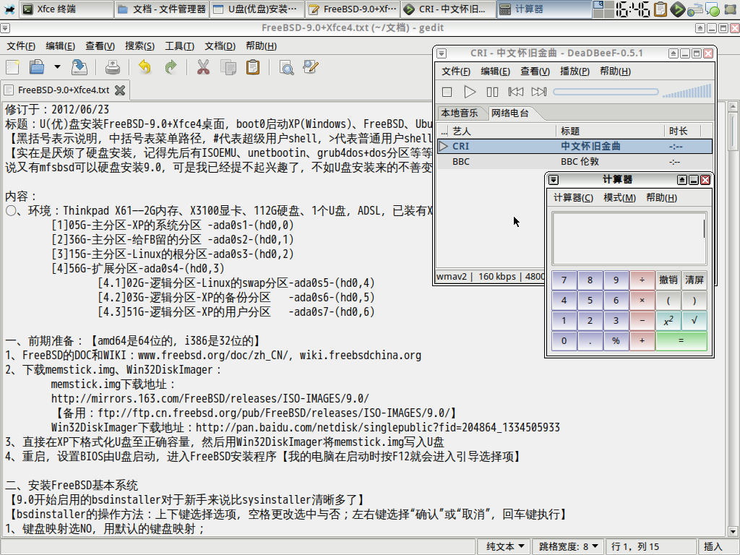This screenshot has height=555, width=740.
Task: Click the Cut scissors icon
Action: click(203, 68)
